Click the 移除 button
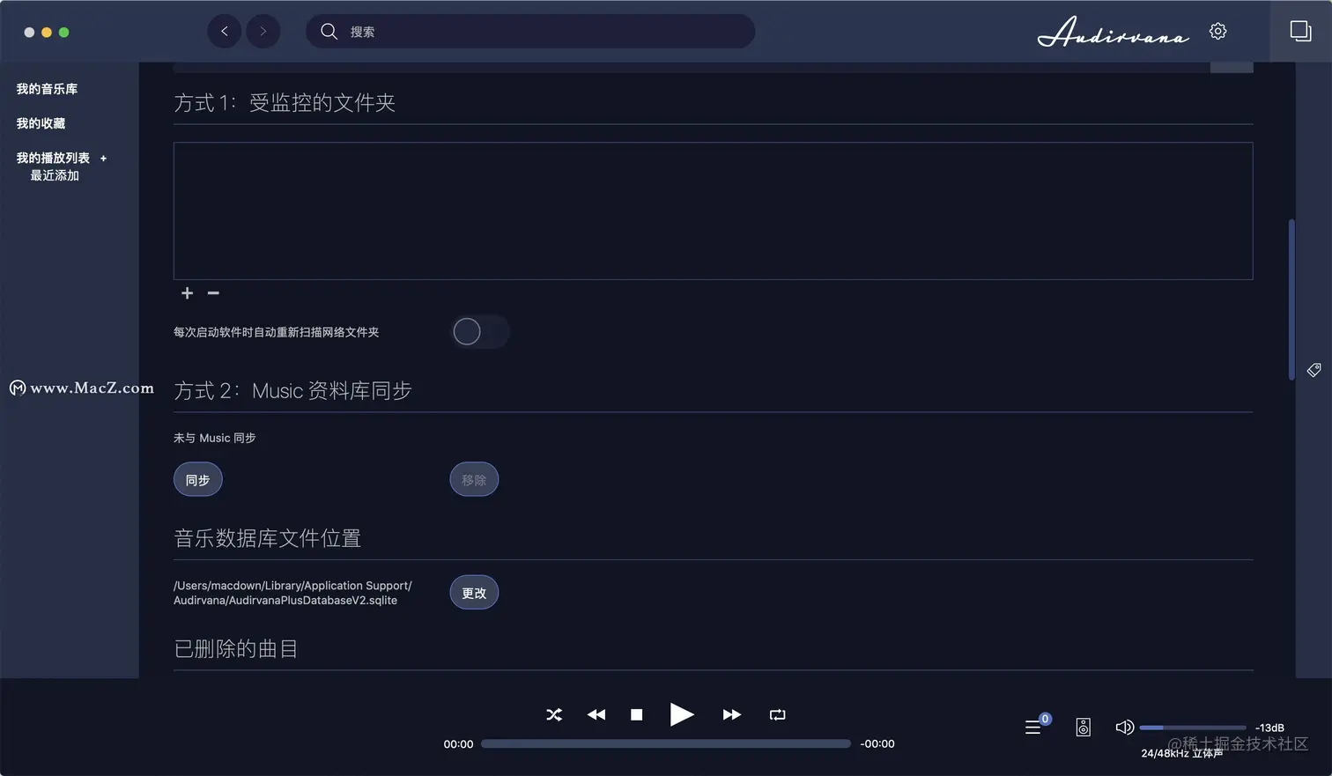 [474, 480]
